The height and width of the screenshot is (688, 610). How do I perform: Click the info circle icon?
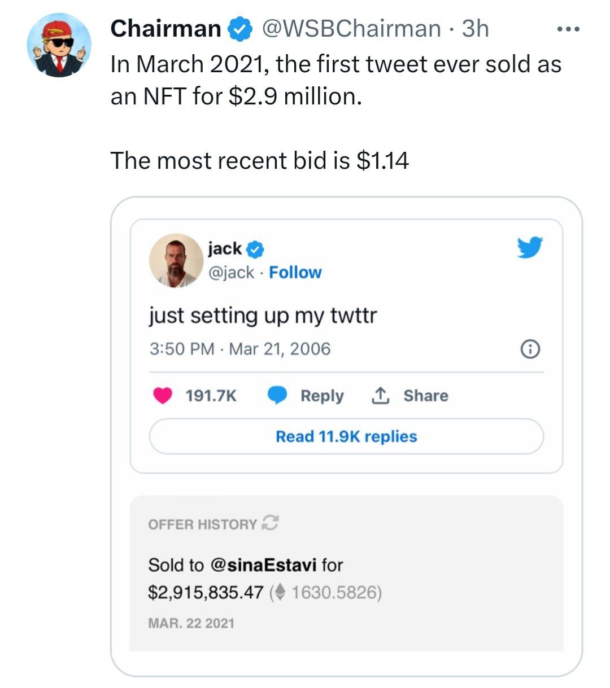530,350
